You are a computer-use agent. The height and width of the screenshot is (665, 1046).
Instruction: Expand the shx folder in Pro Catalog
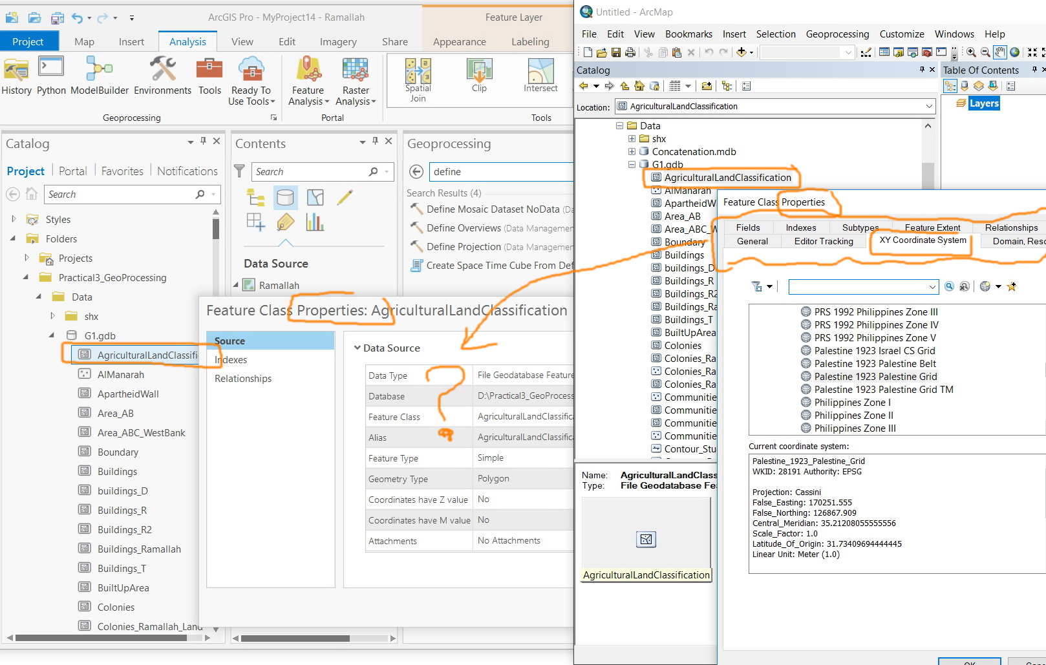tap(52, 316)
